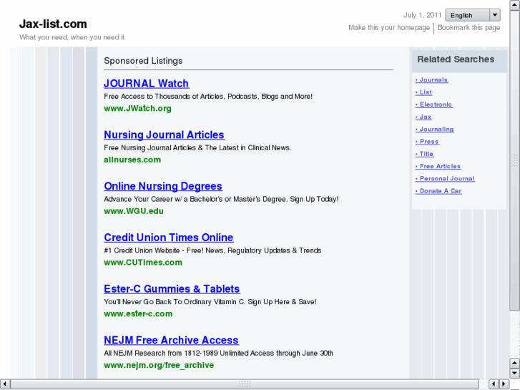This screenshot has width=520, height=390.
Task: Select Press related search
Action: [x=427, y=142]
